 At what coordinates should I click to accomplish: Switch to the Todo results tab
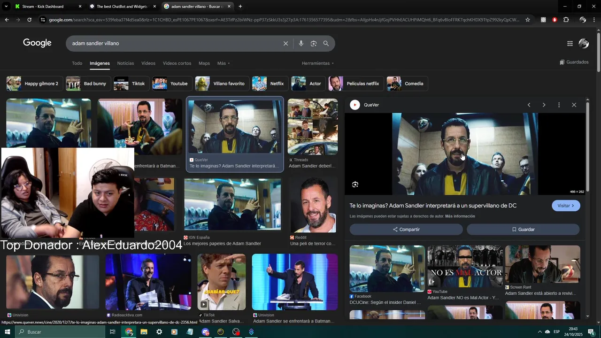[x=77, y=63]
